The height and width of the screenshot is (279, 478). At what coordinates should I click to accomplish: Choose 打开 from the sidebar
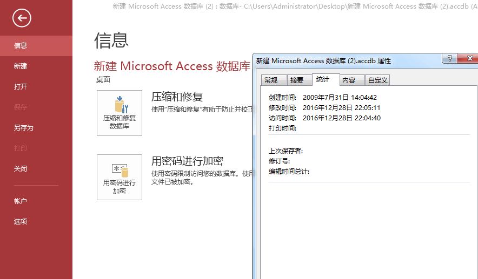coord(36,87)
